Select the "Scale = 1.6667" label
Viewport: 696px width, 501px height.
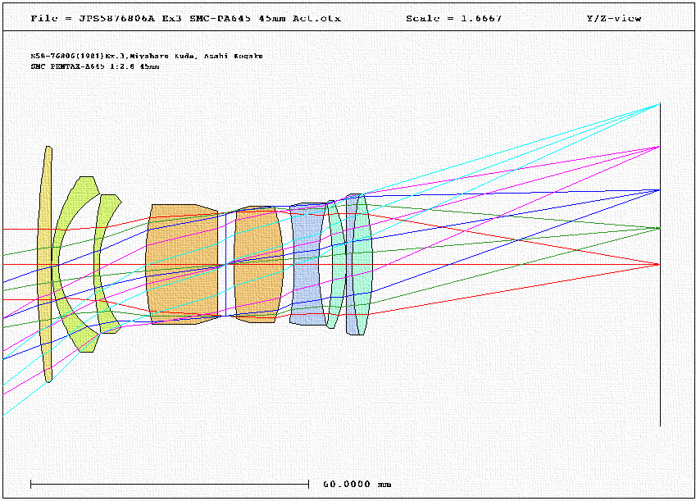pyautogui.click(x=453, y=18)
